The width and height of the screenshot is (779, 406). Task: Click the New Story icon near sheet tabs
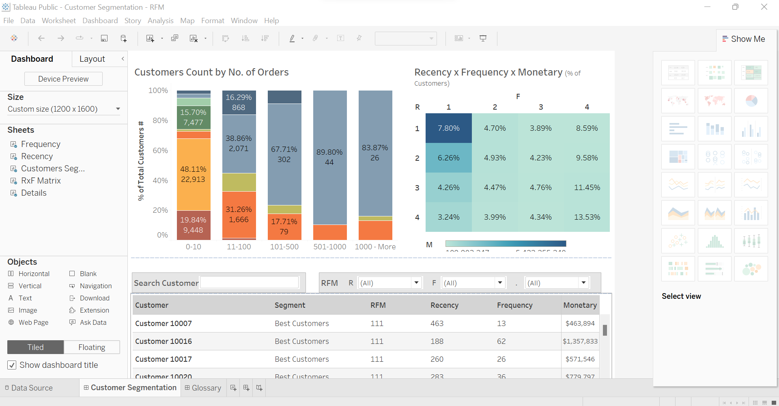(x=259, y=388)
